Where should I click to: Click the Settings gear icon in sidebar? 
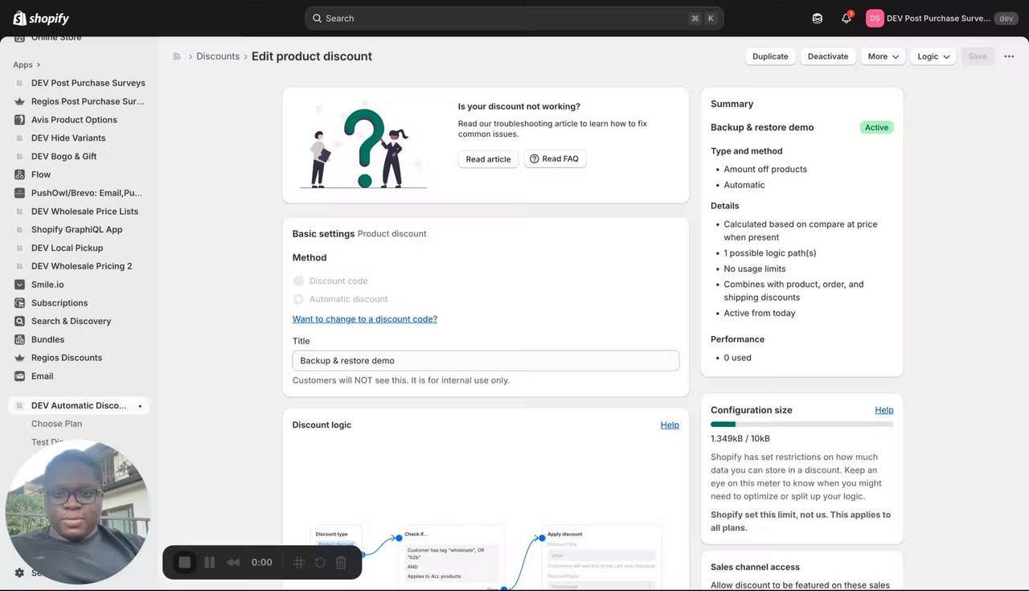coord(19,573)
